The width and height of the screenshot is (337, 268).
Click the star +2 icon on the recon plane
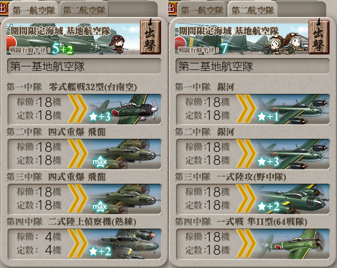pyautogui.click(x=100, y=251)
